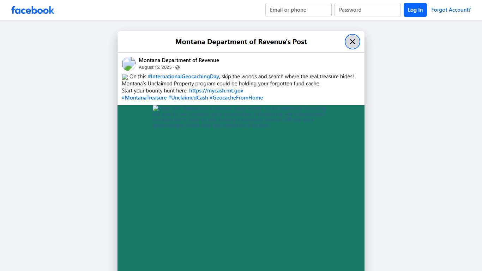
Task: Open the Montana Department of Revenue profile picture
Action: pos(128,64)
